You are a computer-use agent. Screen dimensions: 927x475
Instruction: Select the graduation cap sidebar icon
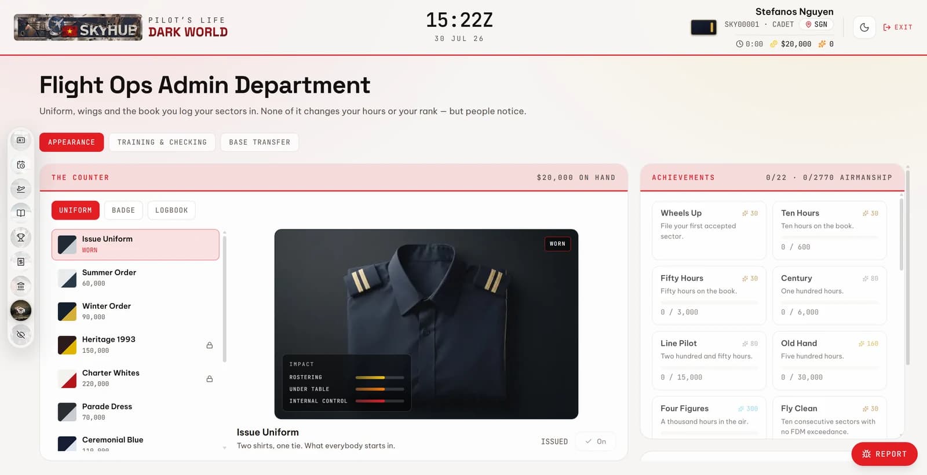pos(21,310)
